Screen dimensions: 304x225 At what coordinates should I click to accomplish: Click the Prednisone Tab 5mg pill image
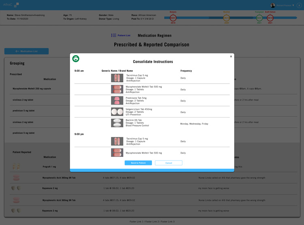117,101
